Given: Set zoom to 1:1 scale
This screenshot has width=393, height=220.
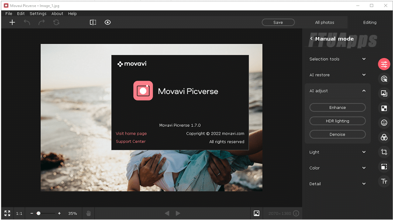Looking at the screenshot, I should coord(19,213).
